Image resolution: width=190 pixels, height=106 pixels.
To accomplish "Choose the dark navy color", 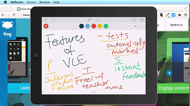I will 82,26.
